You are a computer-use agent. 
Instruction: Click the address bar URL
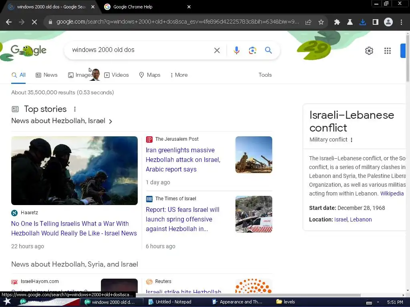click(x=178, y=22)
